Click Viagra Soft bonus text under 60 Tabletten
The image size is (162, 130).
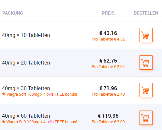[x=42, y=122]
